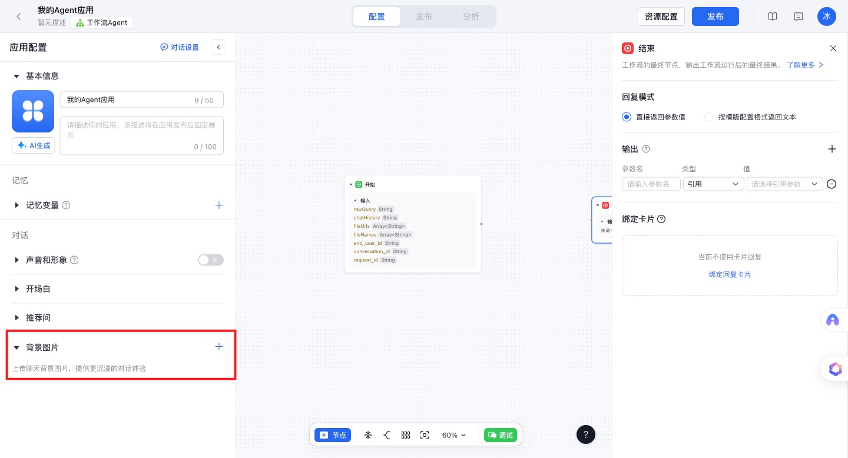This screenshot has width=848, height=458.
Task: Expand the 声音和形象 section
Action: click(16, 260)
